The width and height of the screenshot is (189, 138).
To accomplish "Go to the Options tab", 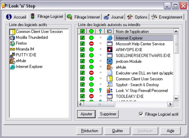I will click(137, 17).
